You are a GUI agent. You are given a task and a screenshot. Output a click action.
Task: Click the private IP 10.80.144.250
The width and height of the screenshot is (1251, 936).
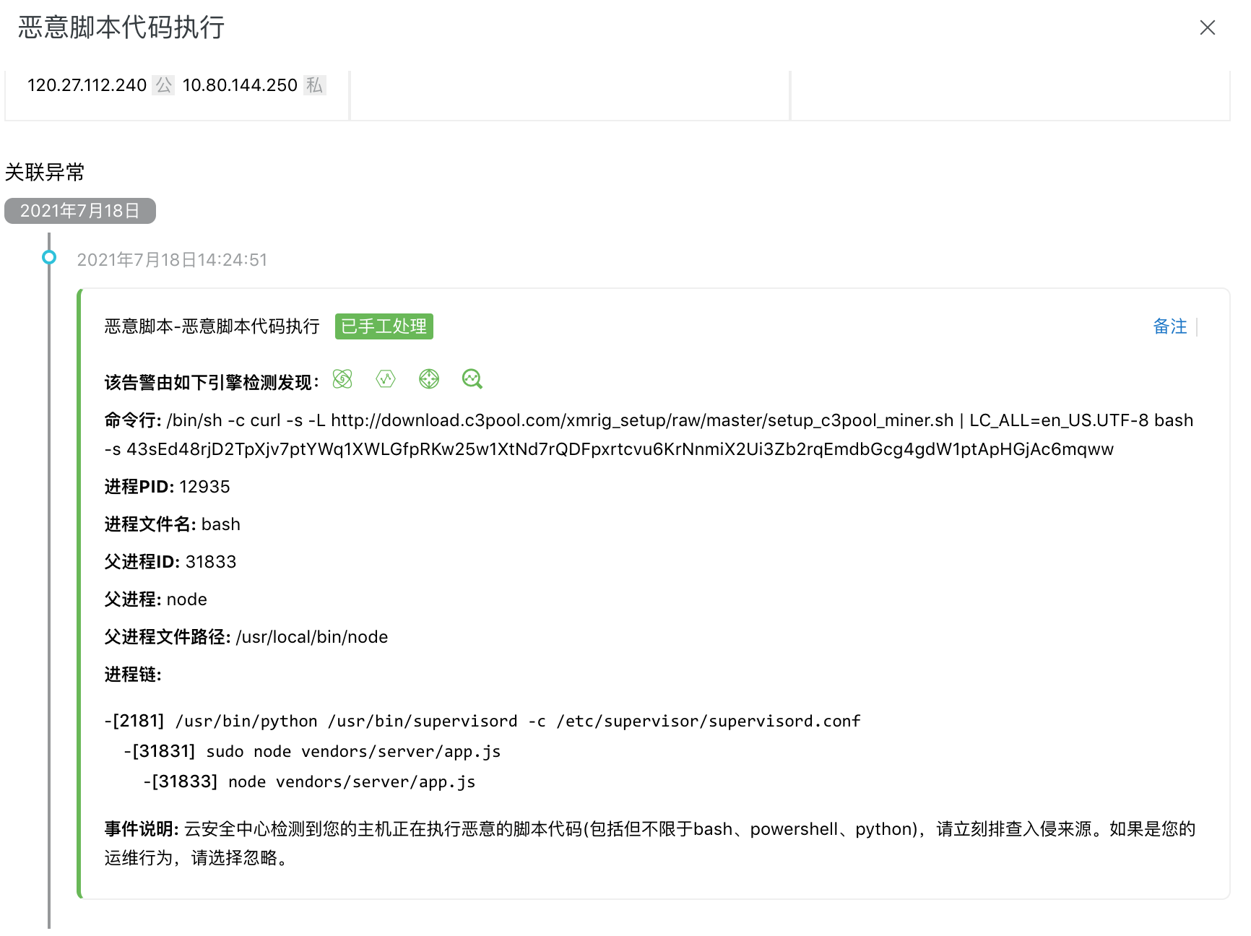pyautogui.click(x=240, y=85)
